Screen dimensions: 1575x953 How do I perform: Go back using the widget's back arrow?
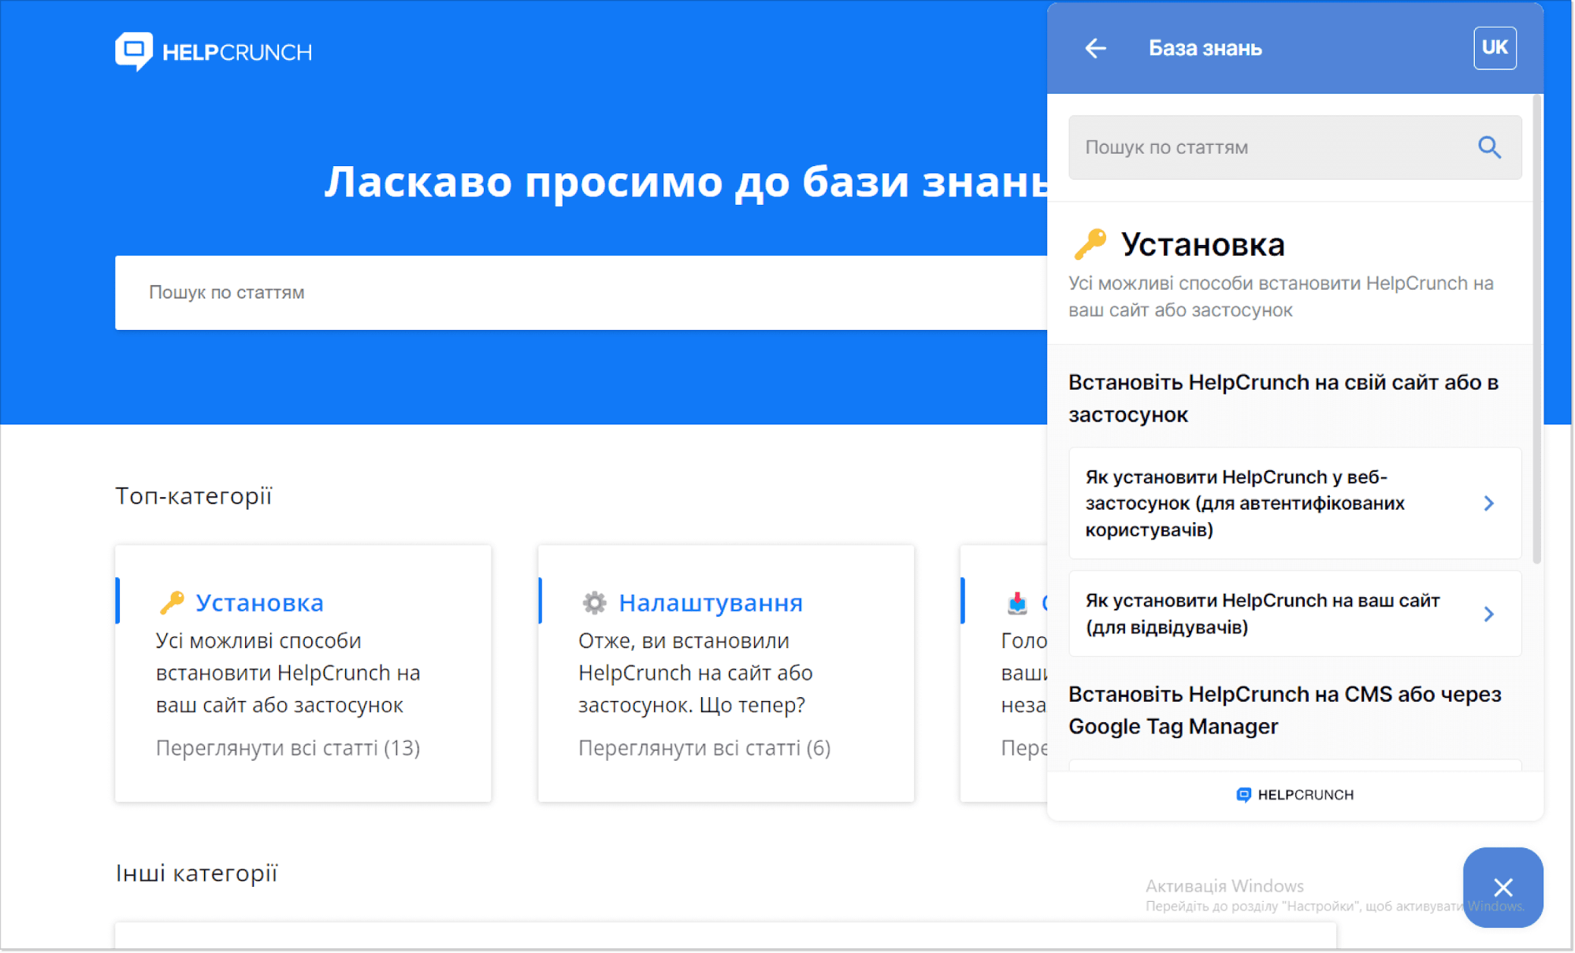click(1095, 48)
